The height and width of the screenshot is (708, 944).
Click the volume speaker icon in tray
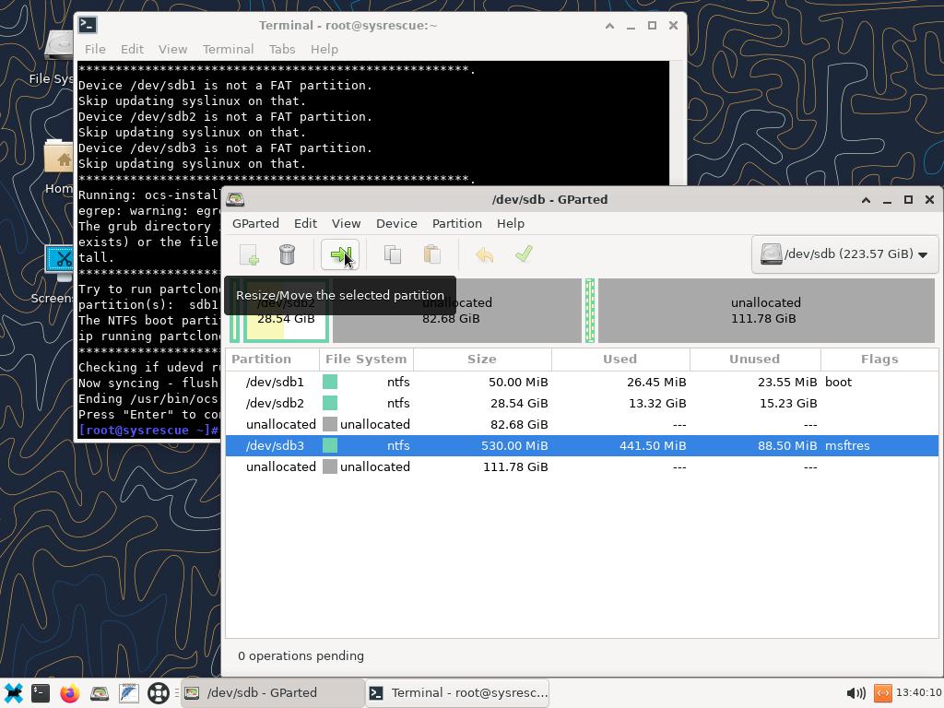pyautogui.click(x=855, y=693)
